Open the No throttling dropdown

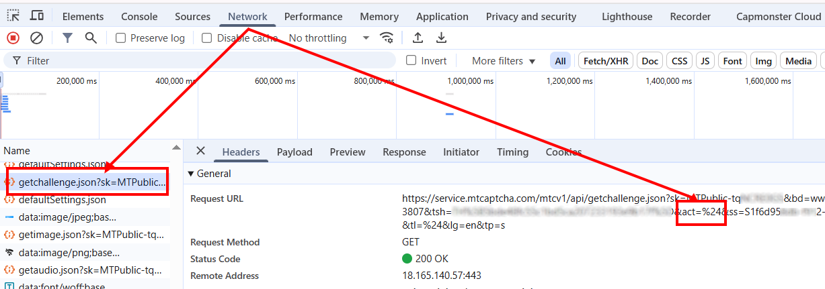click(329, 38)
